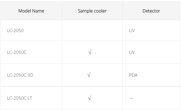Screen dimensions: 181x110
Task: Click the Detector column header
Action: pos(151,11)
